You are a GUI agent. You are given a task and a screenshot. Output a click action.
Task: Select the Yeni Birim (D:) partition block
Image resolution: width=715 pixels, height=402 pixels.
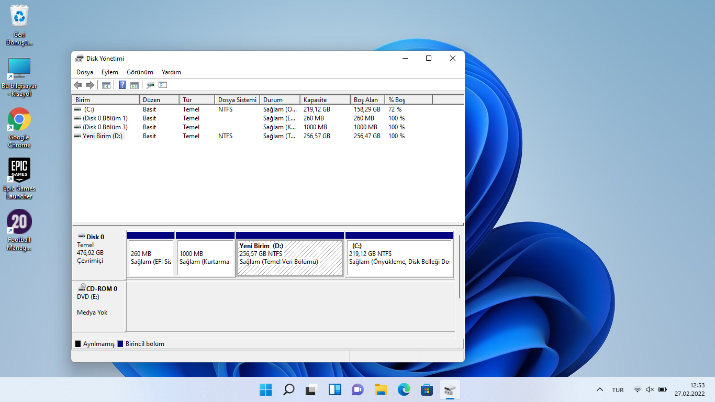point(290,254)
